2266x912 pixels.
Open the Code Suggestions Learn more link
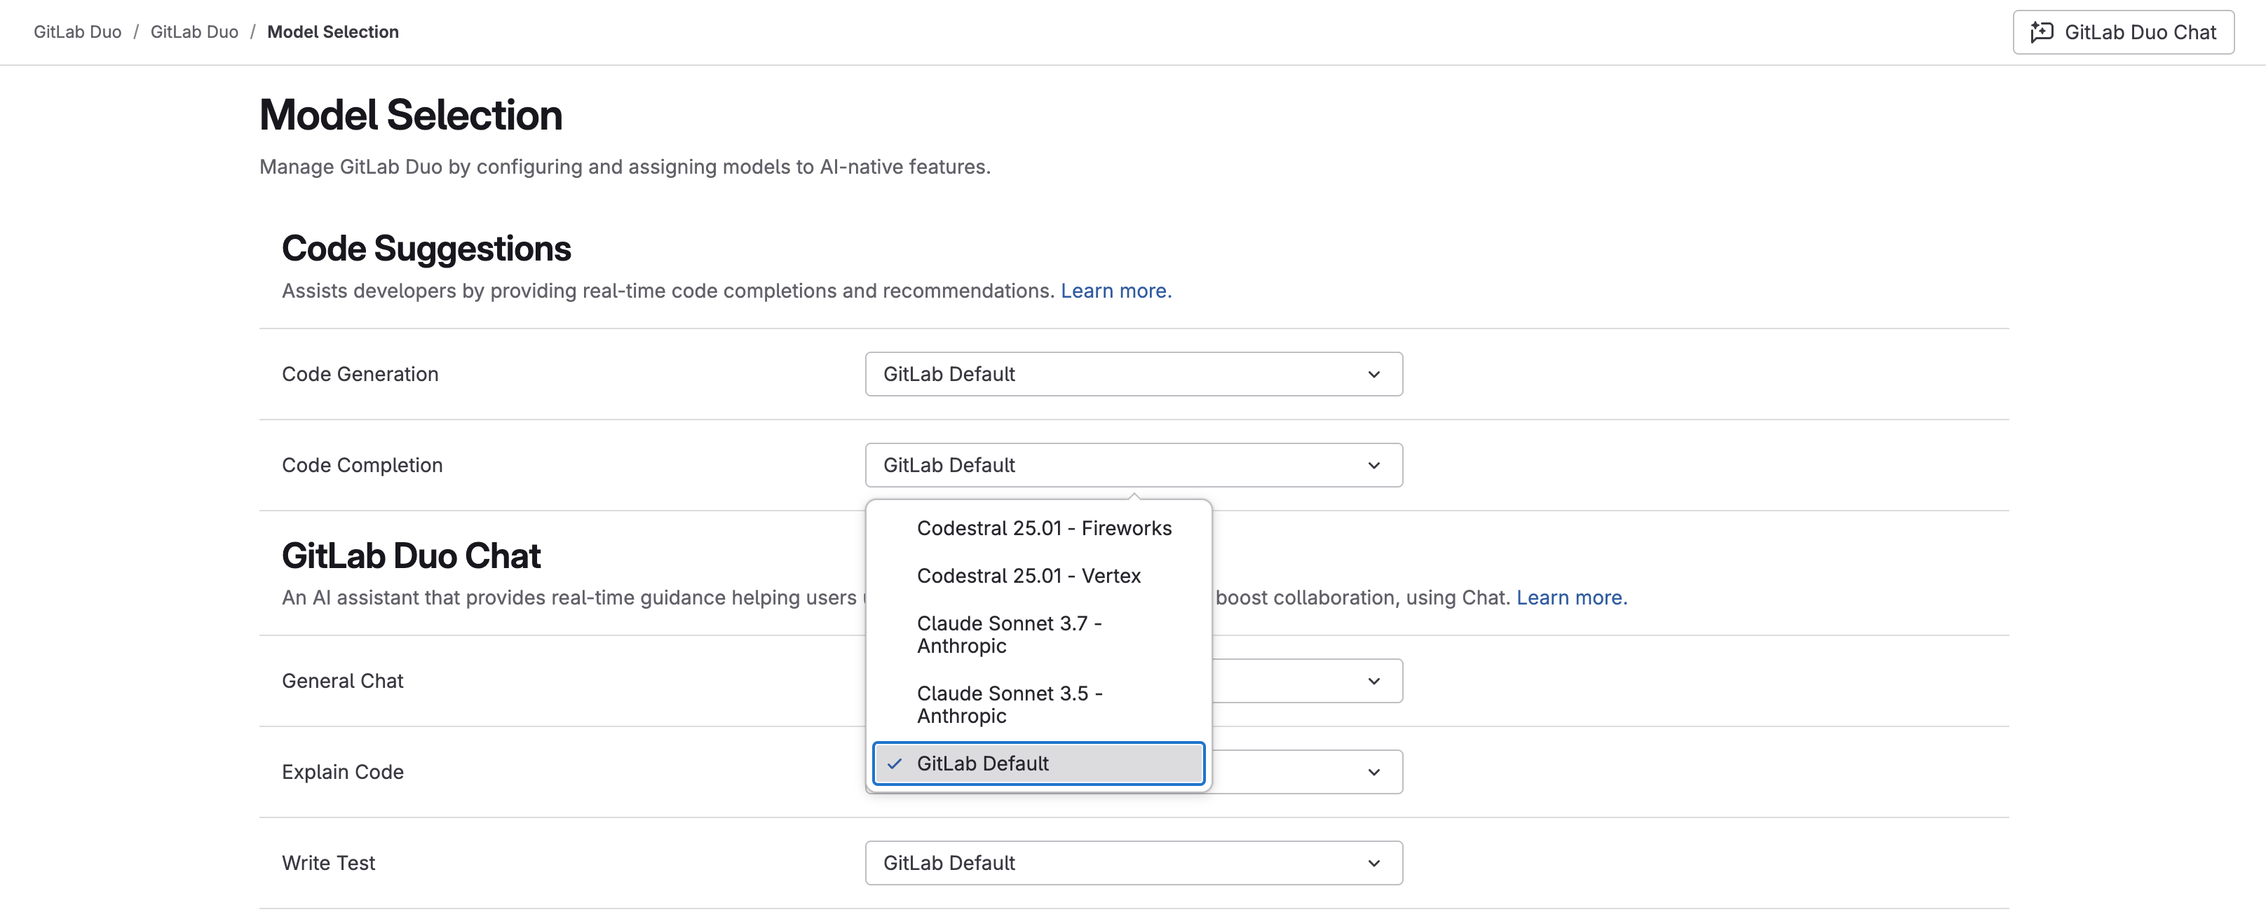(x=1115, y=290)
